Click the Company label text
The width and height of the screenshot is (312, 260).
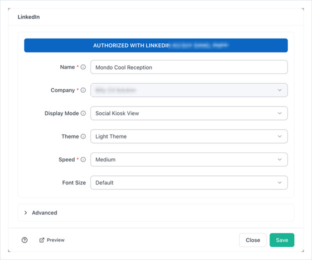click(x=62, y=90)
